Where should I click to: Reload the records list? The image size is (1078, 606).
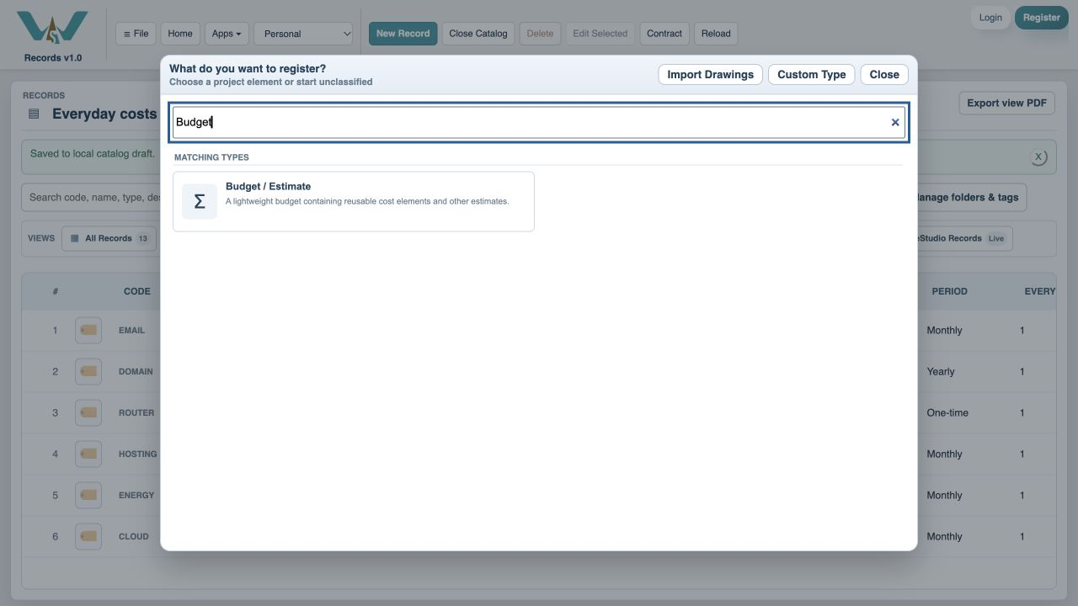click(x=716, y=34)
